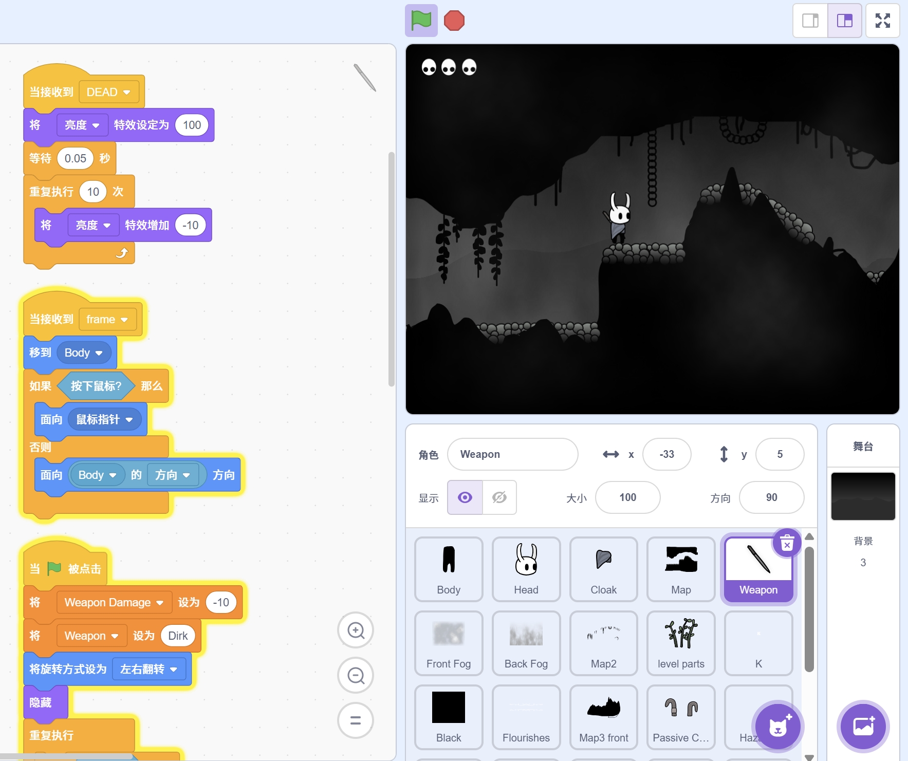
Task: Select the stage panel header 舞台
Action: tap(863, 447)
